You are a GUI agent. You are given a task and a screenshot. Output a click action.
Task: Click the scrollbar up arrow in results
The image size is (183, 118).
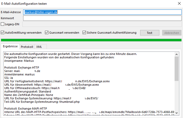[x=176, y=54]
